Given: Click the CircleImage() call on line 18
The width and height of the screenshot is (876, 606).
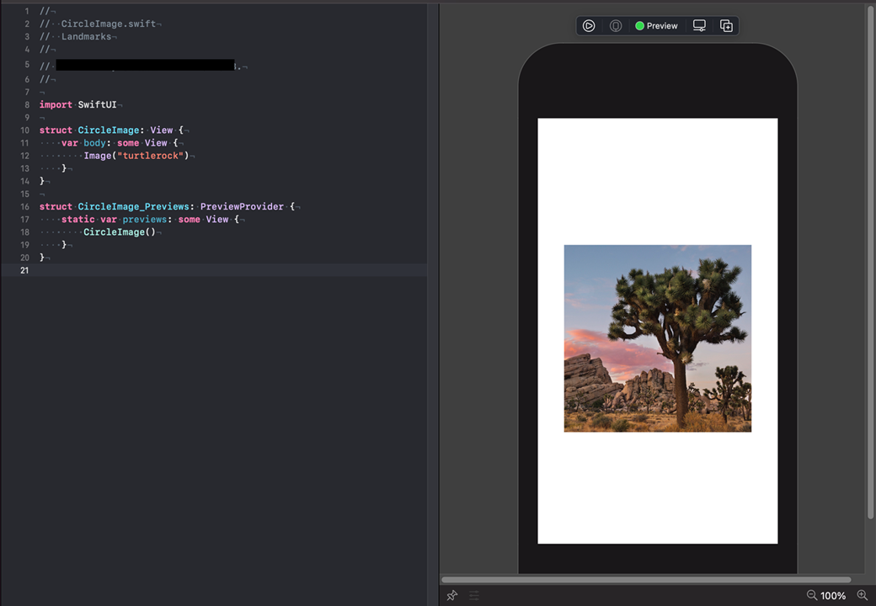Looking at the screenshot, I should [x=120, y=232].
